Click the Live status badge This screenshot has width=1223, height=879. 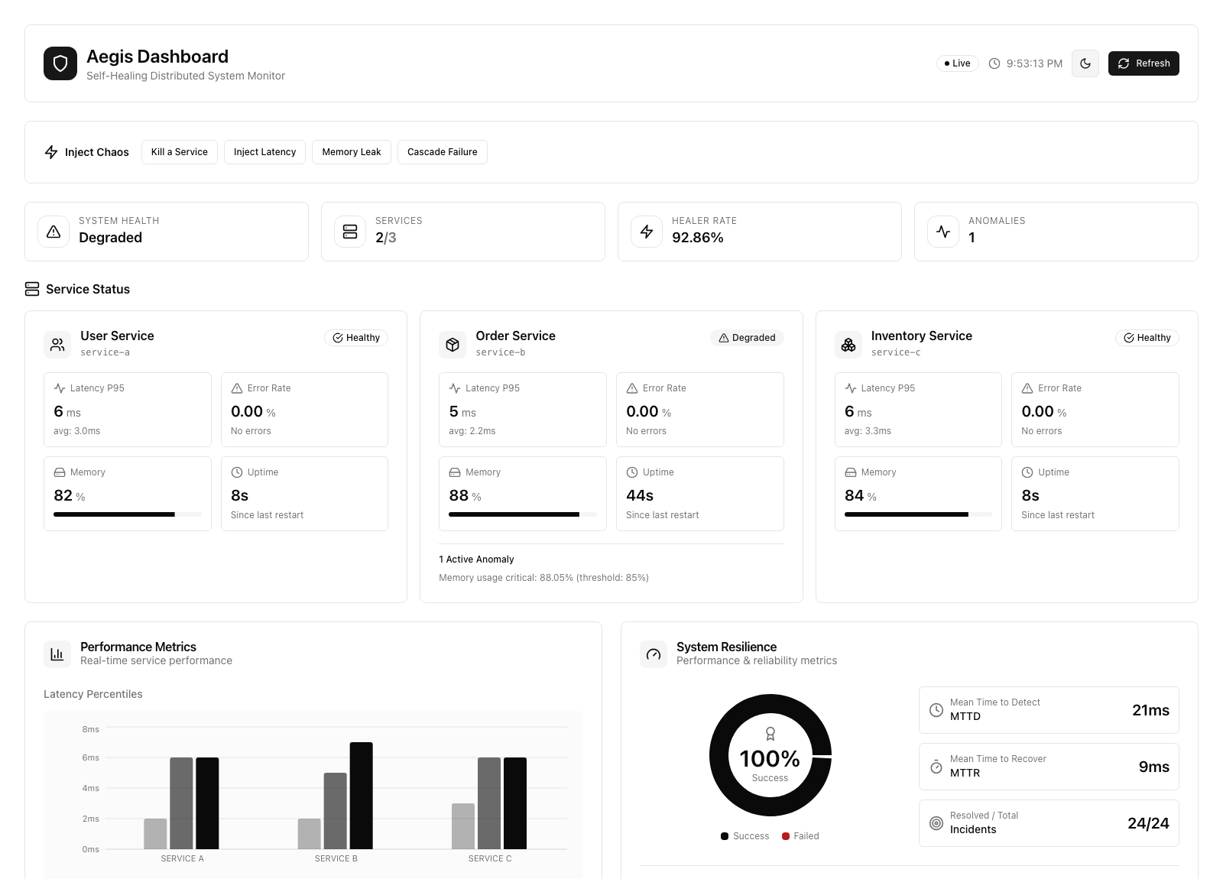[x=958, y=63]
